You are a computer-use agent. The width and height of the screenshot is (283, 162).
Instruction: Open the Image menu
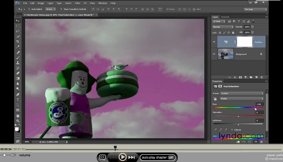pos(41,3)
